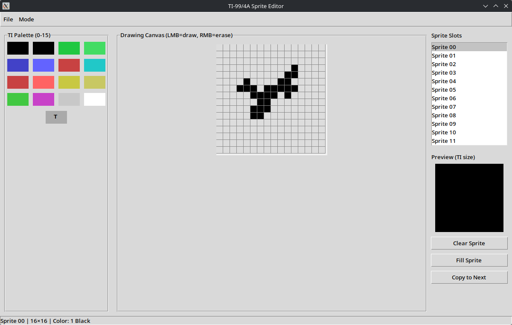Select Sprite 06 in the slots list
512x325 pixels.
tap(469, 98)
